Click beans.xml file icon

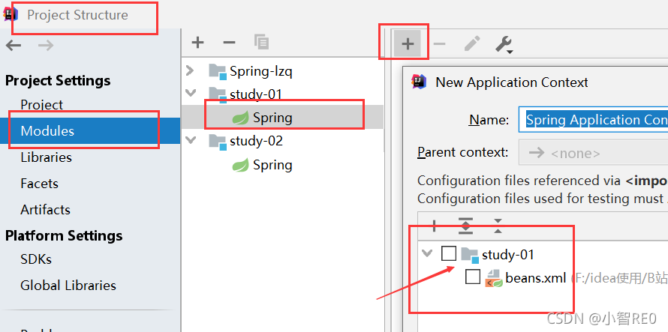pos(494,278)
